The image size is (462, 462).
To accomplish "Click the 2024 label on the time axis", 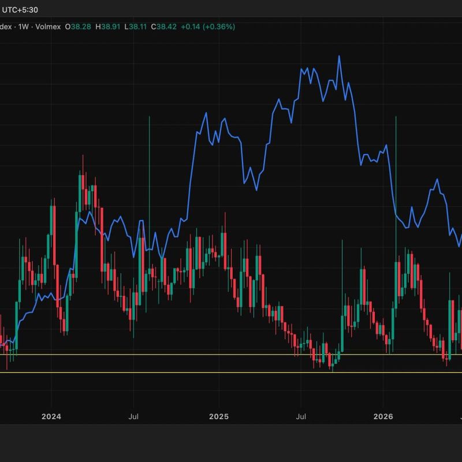I will click(x=51, y=416).
